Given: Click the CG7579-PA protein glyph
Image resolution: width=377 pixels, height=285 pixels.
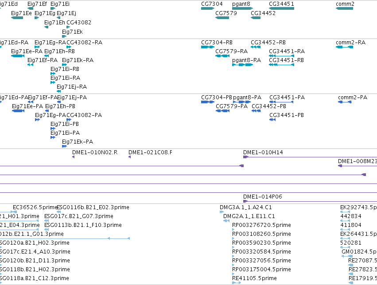Looking at the screenshot, I should click(223, 111).
